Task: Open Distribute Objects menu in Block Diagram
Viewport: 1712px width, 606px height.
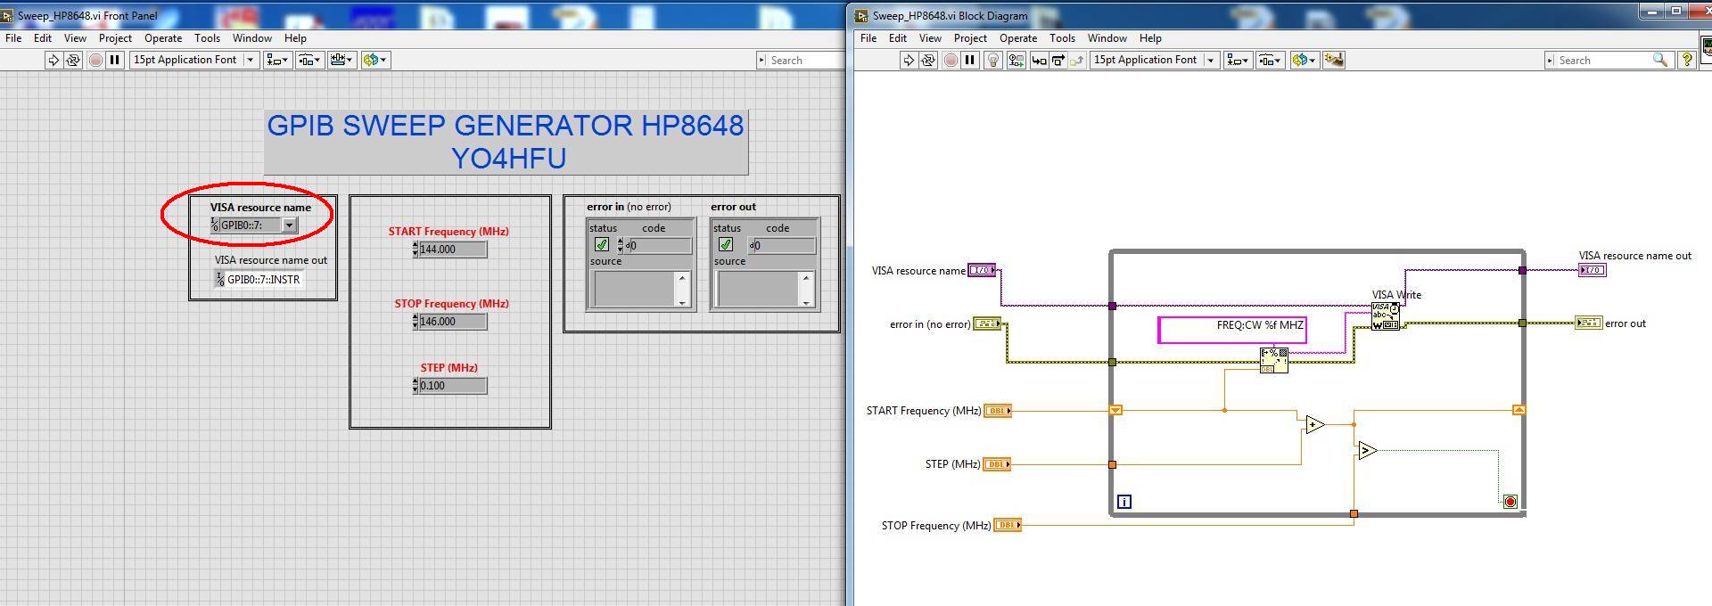Action: pos(1269,60)
